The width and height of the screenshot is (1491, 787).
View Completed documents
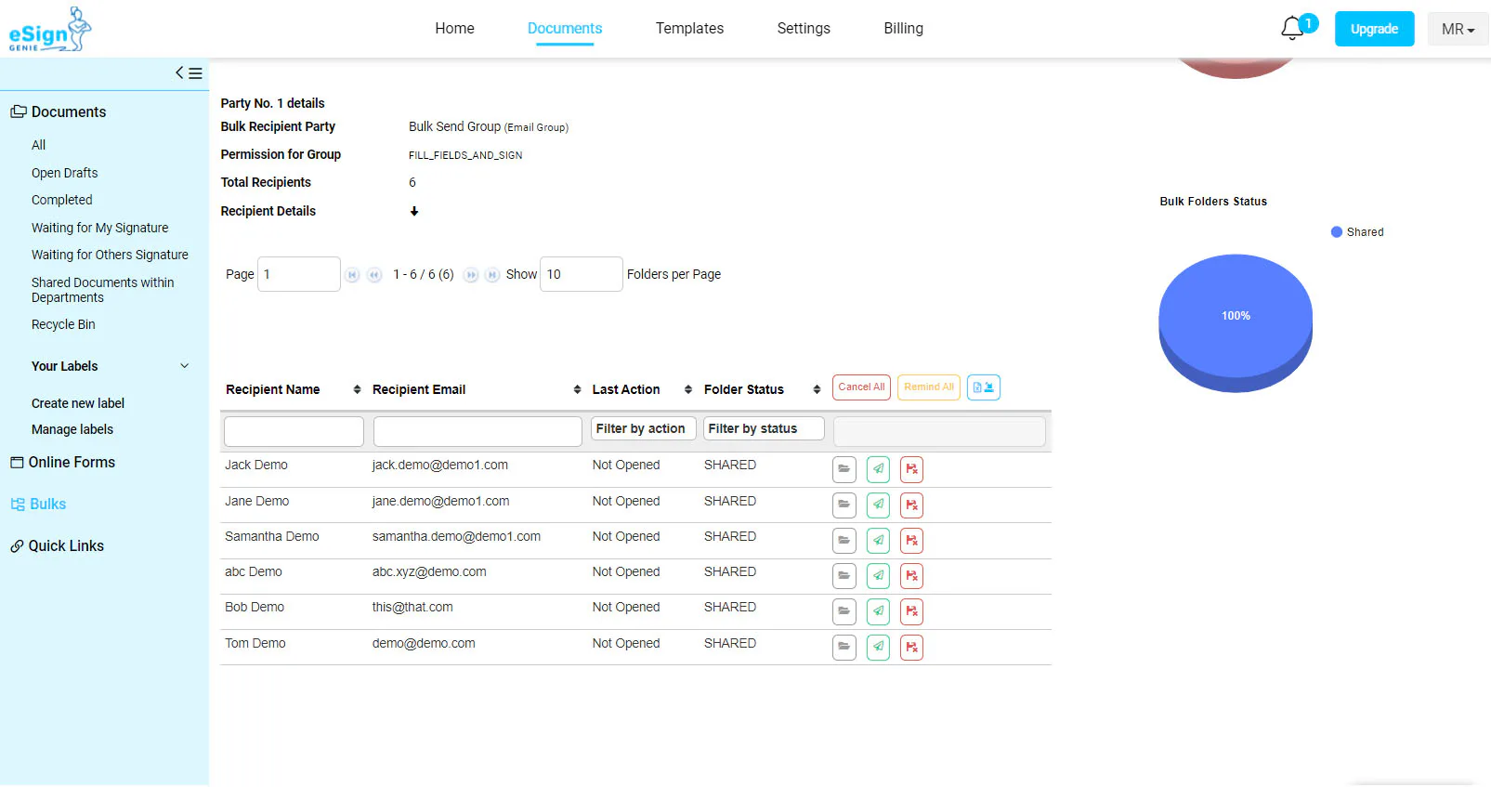[61, 200]
